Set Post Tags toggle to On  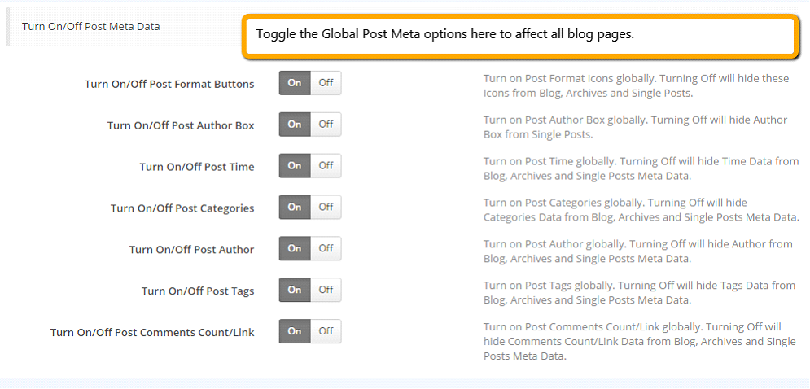point(295,290)
